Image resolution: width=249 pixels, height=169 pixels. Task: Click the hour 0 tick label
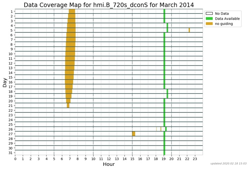[15, 159]
